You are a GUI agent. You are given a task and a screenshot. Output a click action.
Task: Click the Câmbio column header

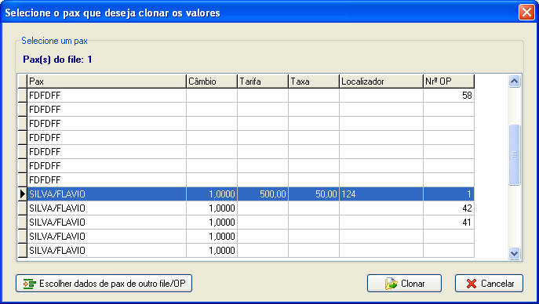click(x=212, y=81)
